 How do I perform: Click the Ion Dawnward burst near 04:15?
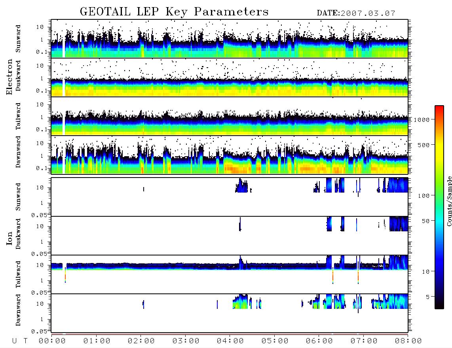240,301
